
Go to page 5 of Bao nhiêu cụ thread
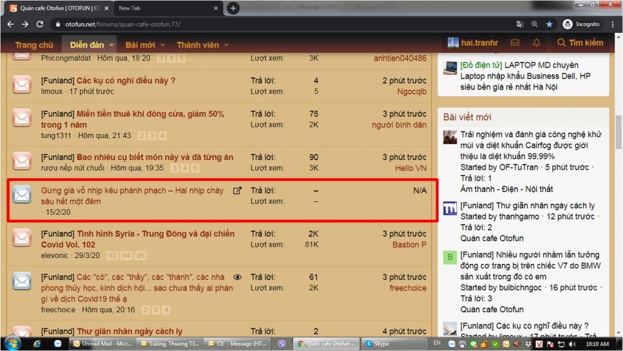pos(195,168)
